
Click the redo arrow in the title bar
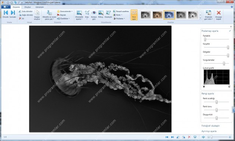(x=19, y=3)
